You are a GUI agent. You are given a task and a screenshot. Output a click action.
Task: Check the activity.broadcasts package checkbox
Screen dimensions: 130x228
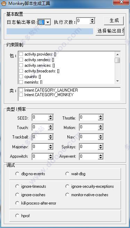(x=21, y=71)
